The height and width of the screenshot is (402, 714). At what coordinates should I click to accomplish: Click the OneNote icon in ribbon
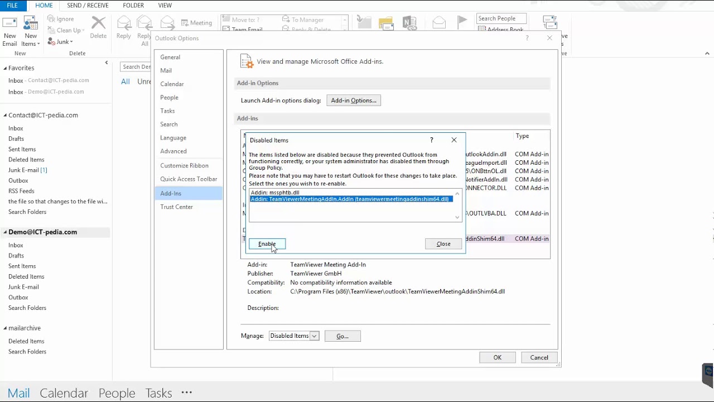[x=409, y=23]
